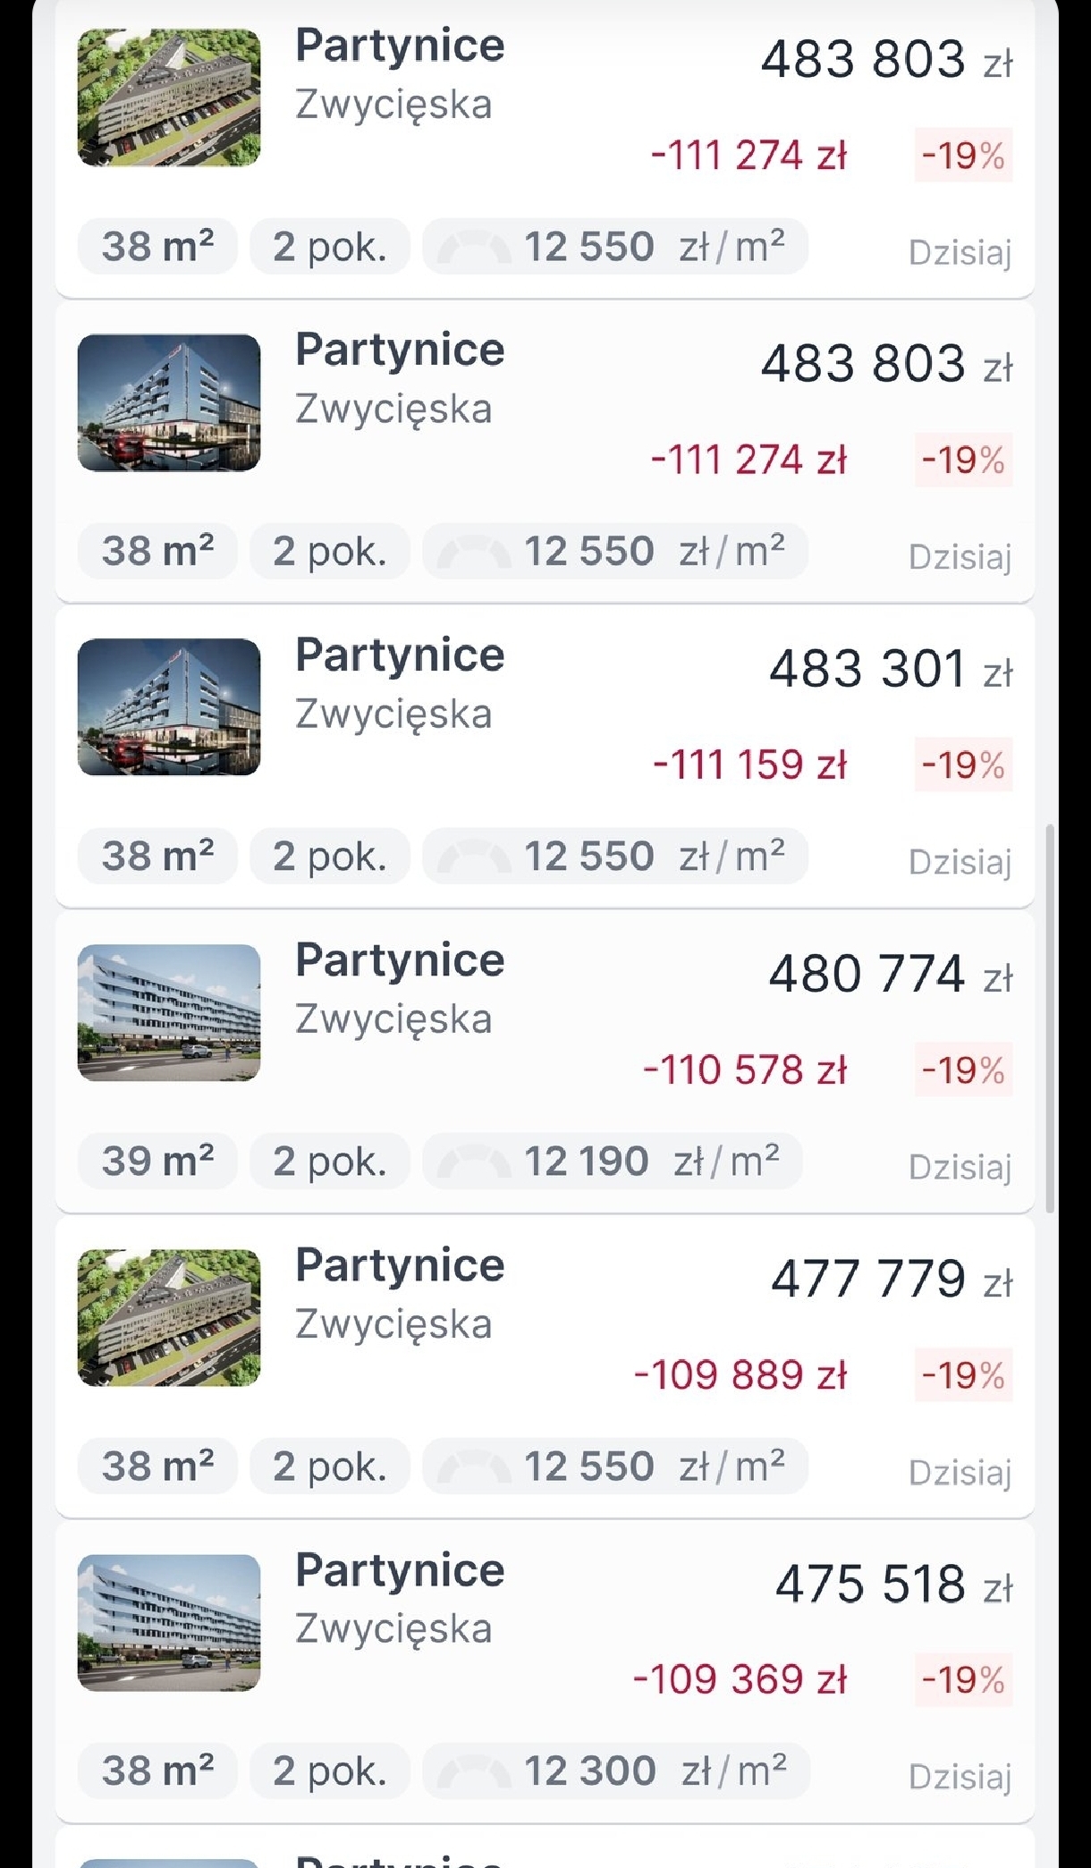
Task: Click the vertical scrollbar on the right edge
Action: (1050, 1018)
